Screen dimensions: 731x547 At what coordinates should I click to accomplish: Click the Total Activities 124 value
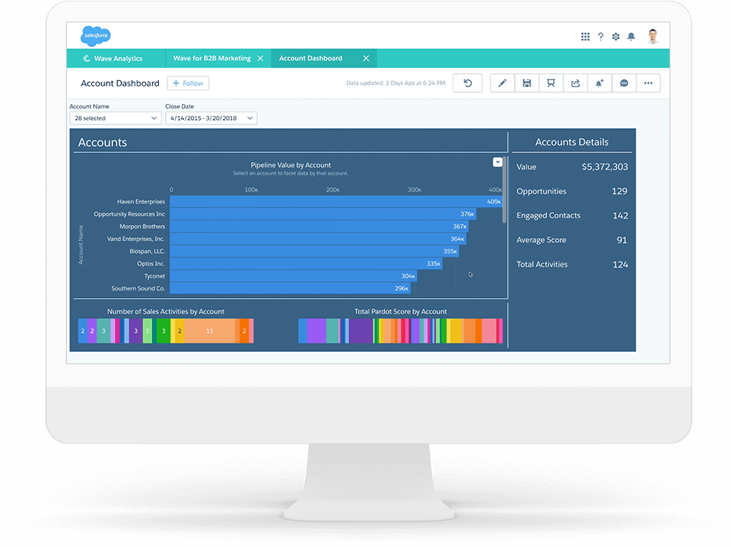coord(620,264)
